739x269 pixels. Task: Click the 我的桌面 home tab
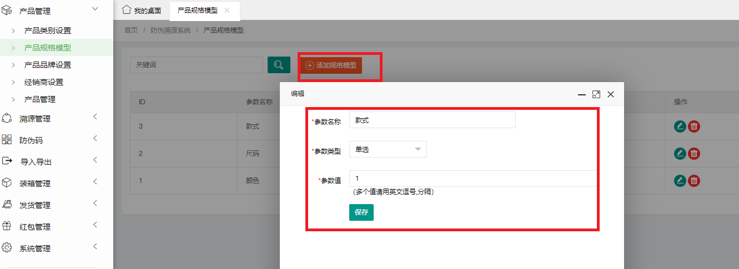tap(142, 11)
